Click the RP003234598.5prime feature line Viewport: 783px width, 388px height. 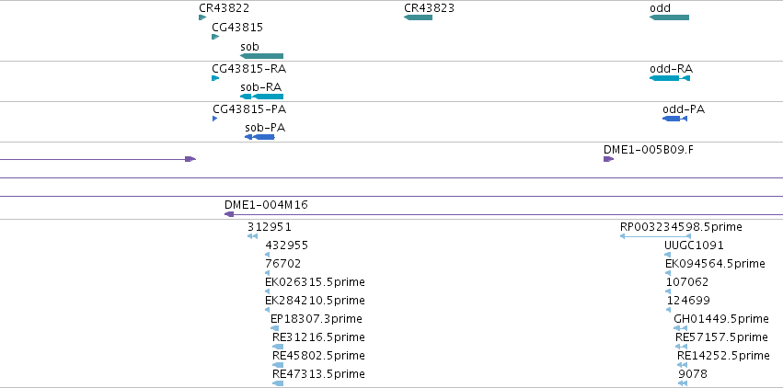click(656, 236)
